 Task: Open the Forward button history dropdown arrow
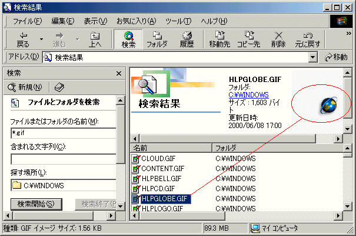(x=78, y=40)
